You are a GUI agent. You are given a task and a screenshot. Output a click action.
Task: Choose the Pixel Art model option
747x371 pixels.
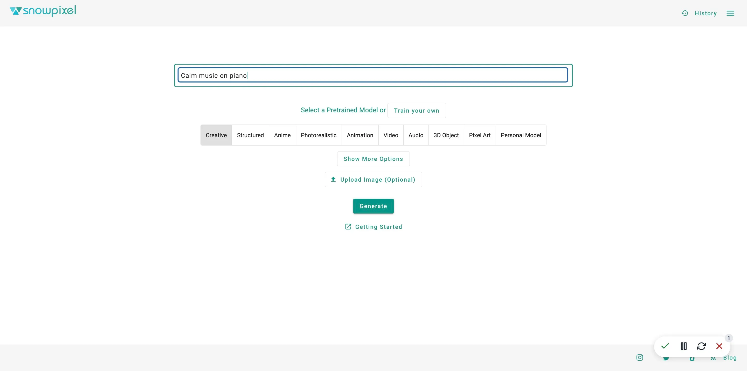pos(480,135)
